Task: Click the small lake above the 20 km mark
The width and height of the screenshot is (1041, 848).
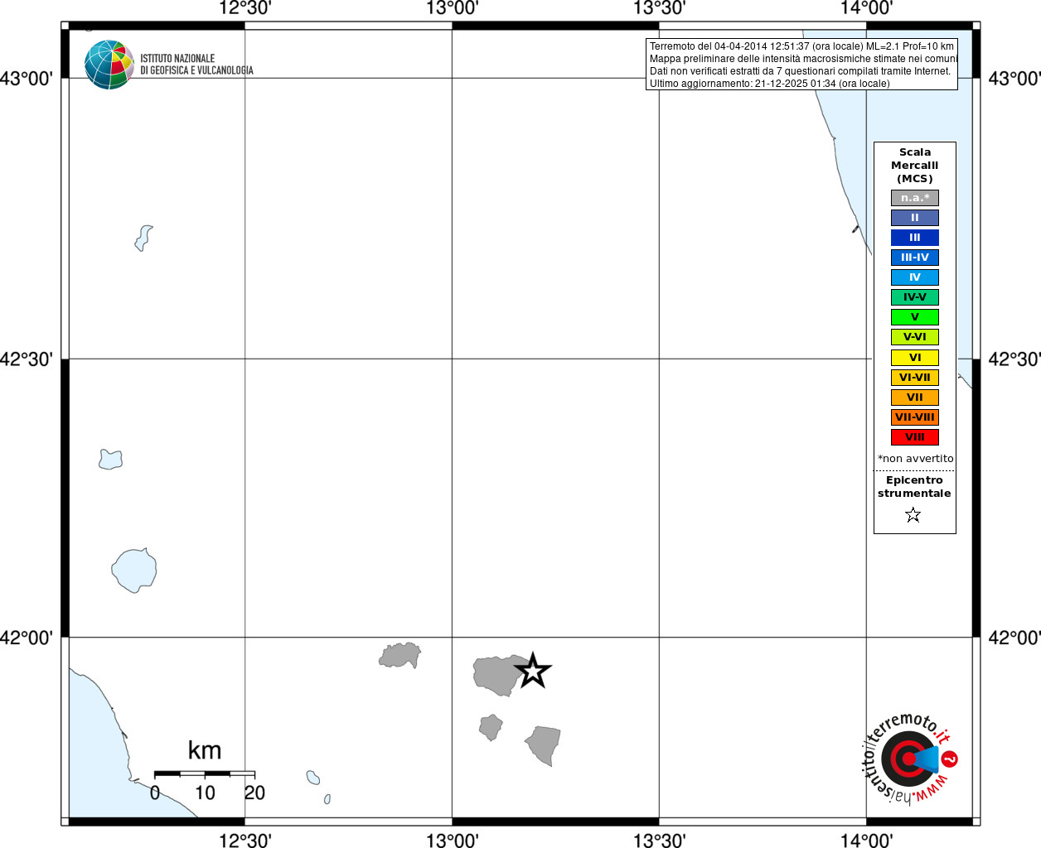Action: click(312, 778)
